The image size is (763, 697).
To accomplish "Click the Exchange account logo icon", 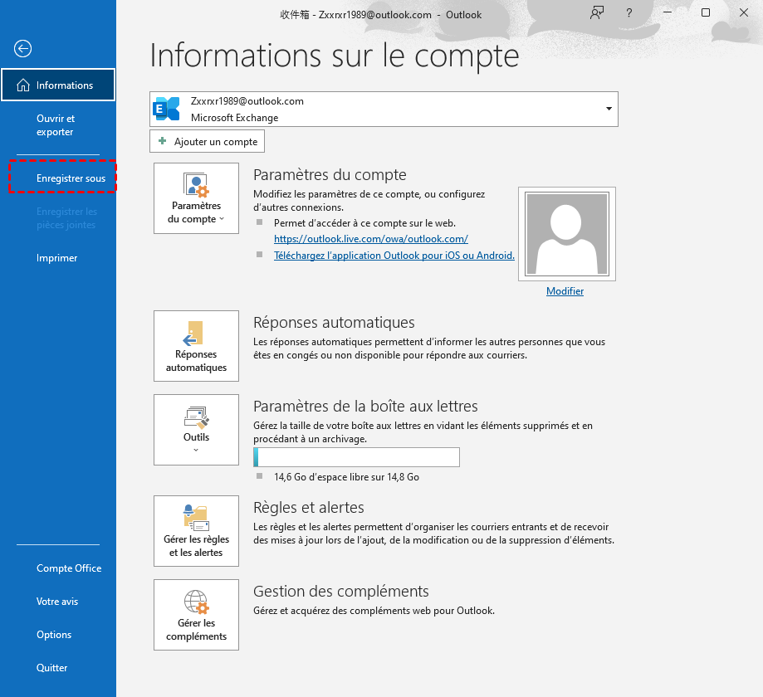I will tap(166, 109).
